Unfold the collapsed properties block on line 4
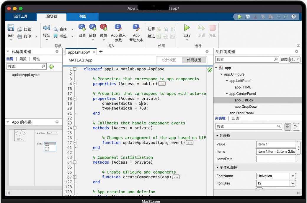This screenshot has width=307, height=203. pyautogui.click(x=75, y=84)
